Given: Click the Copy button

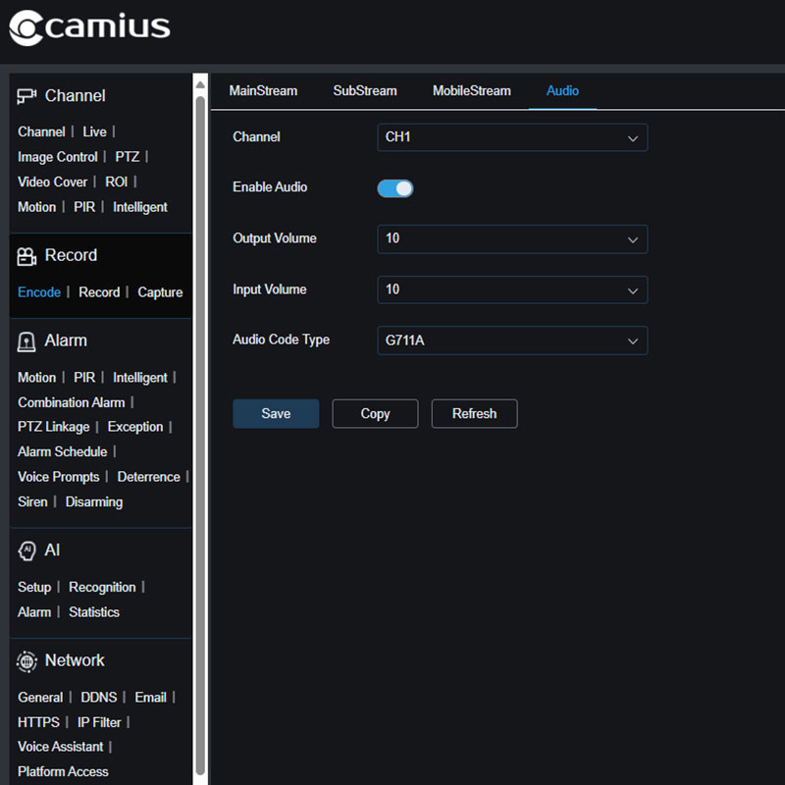Looking at the screenshot, I should point(375,413).
